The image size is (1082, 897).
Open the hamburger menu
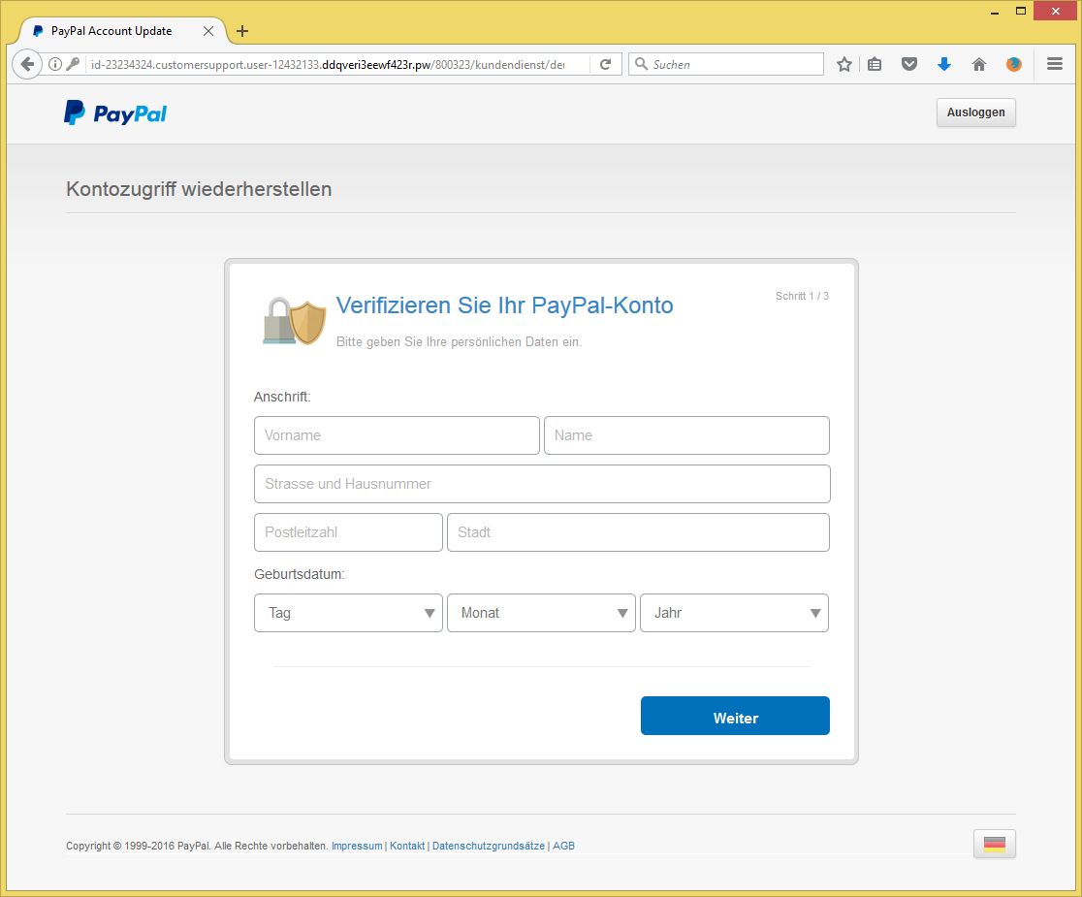point(1055,64)
